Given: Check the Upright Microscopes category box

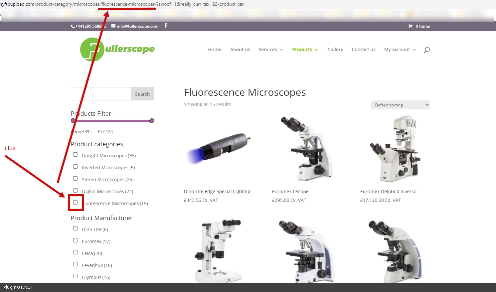Looking at the screenshot, I should [76, 155].
